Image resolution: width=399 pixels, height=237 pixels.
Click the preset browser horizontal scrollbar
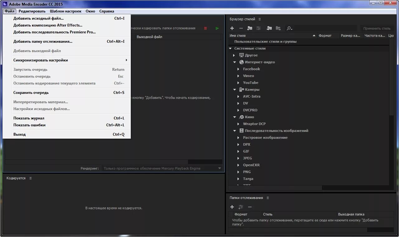point(275,188)
